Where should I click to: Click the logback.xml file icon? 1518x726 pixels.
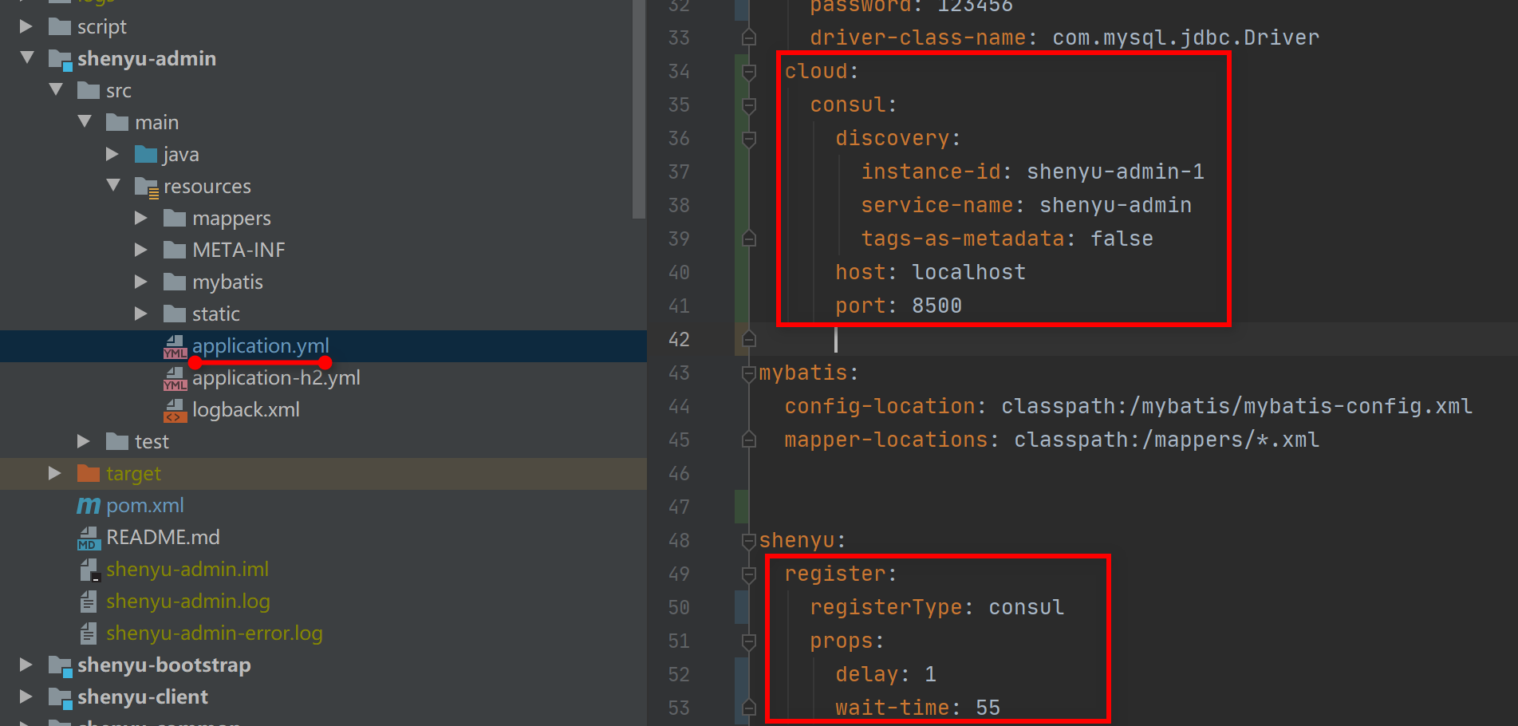click(175, 410)
